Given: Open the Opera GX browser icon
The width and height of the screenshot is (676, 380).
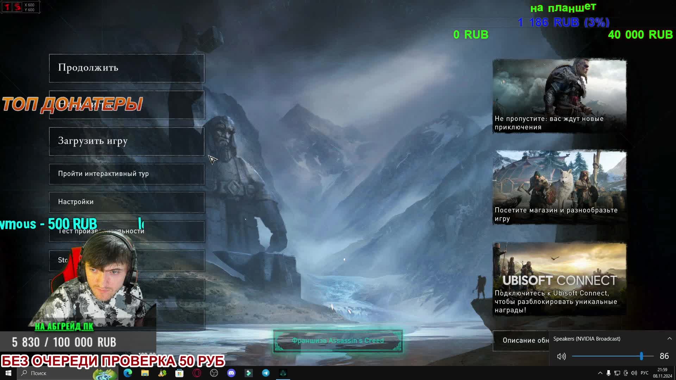Looking at the screenshot, I should point(197,373).
